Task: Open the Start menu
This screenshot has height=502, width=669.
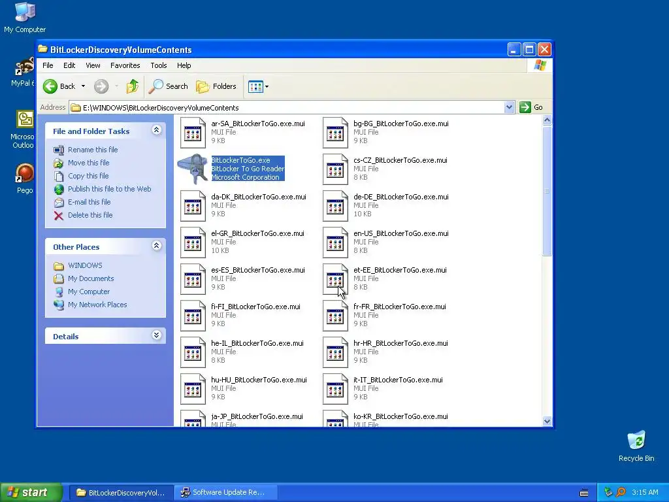Action: [30, 492]
